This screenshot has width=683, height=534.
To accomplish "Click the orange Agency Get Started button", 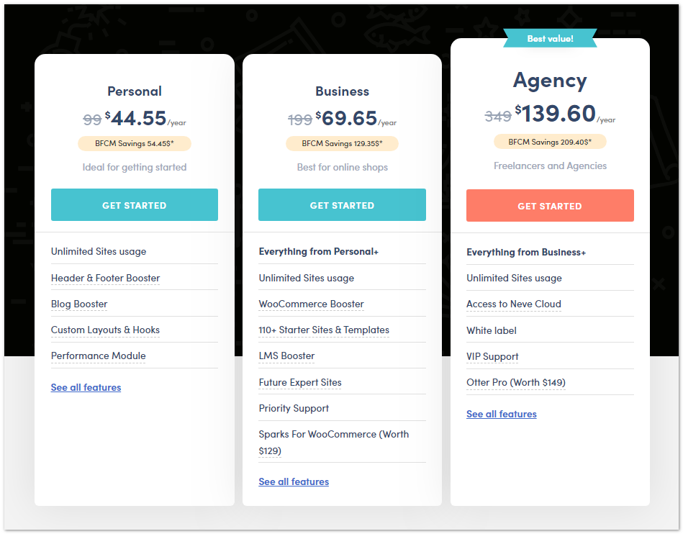I will click(550, 206).
